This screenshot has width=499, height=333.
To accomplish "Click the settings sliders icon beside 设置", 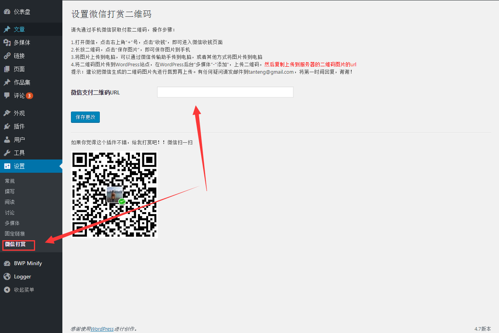I will [x=7, y=166].
